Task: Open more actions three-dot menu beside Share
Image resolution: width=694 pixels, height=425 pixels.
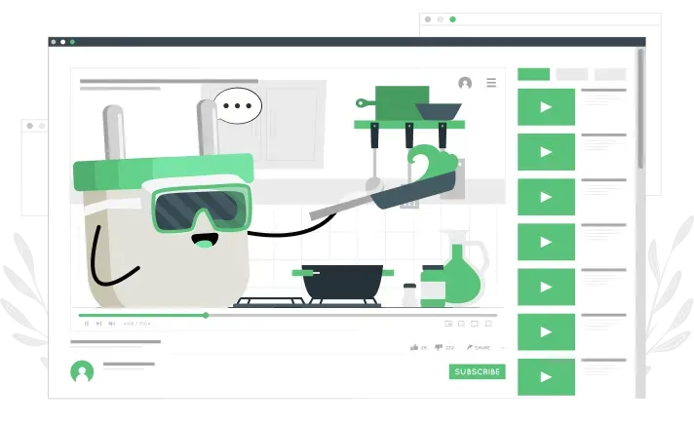Action: 503,348
